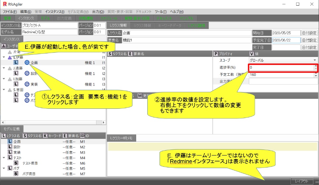Image resolution: width=319 pixels, height=185 pixels.
Task: Click the ID column header icon in model definition
Action: 82,136
